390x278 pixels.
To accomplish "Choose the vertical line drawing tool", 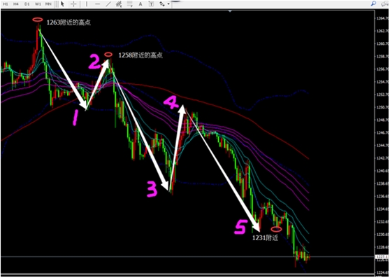I will [87, 4].
